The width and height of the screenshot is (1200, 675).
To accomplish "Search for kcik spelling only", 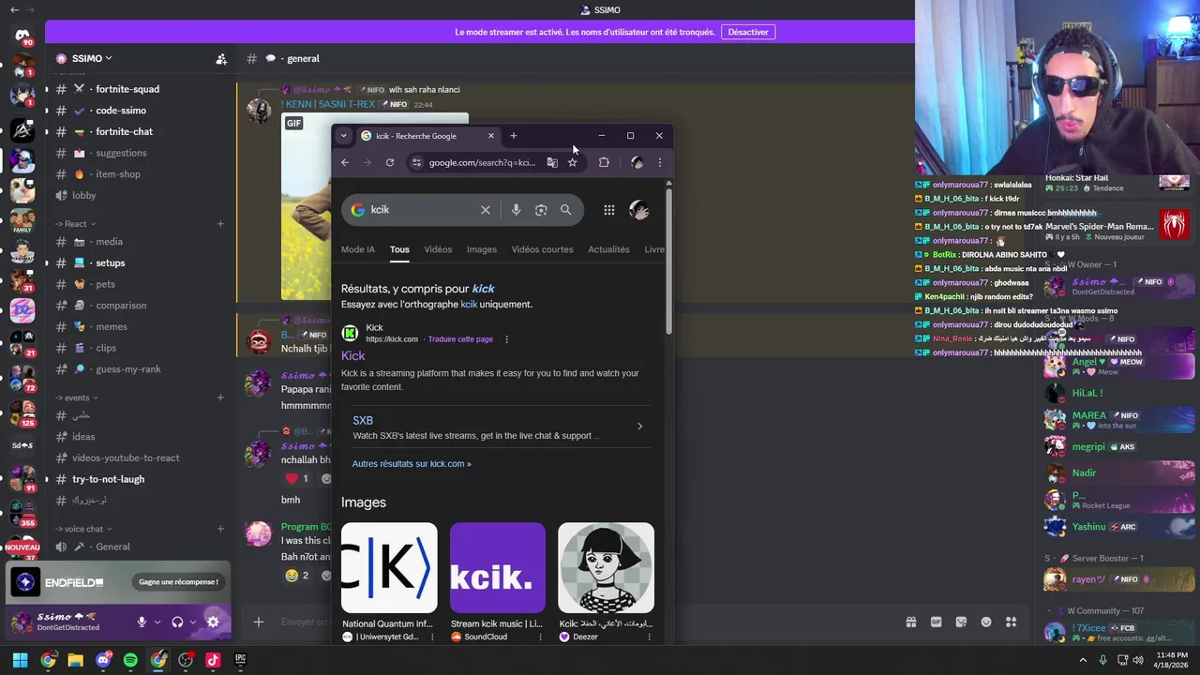I will pos(469,305).
